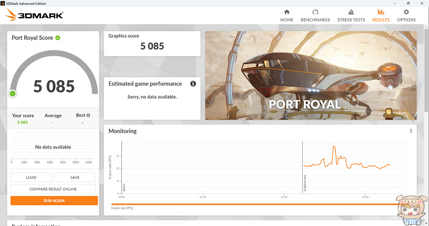Screen dimensions: 429x226
Task: Click the Monitoring heading
Action: [123, 131]
